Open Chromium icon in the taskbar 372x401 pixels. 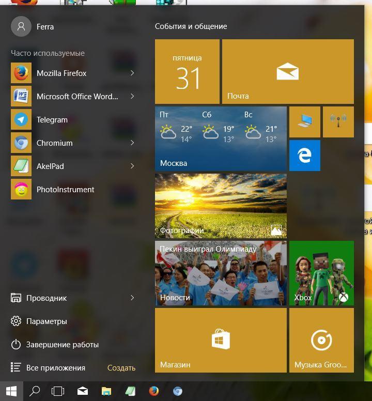pyautogui.click(x=178, y=391)
